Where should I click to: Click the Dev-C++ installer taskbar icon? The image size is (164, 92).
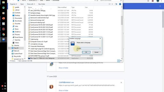[3, 40]
